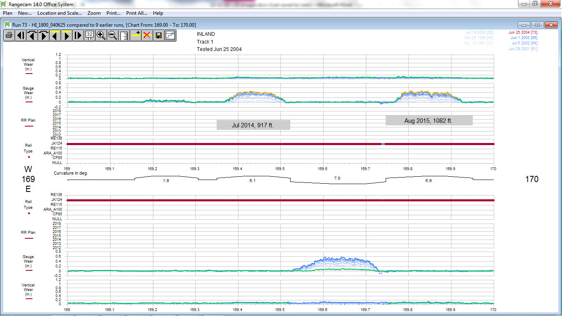Select the Jul 2014, 917 ft. plan bar
562x316 pixels.
click(x=253, y=125)
